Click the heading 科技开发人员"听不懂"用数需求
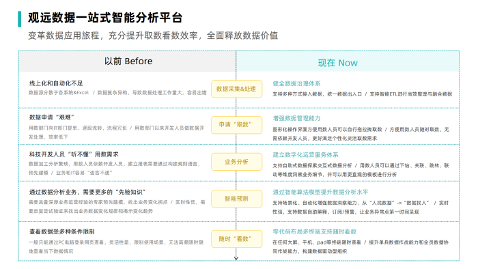Viewport: 478px width, 269px height. tap(74, 154)
